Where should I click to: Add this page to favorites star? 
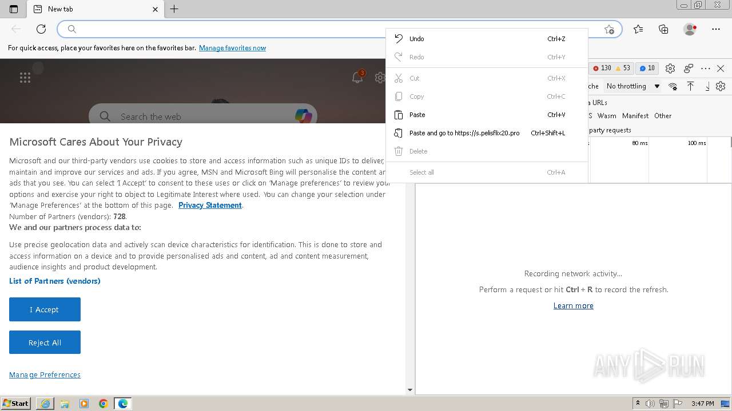point(609,29)
